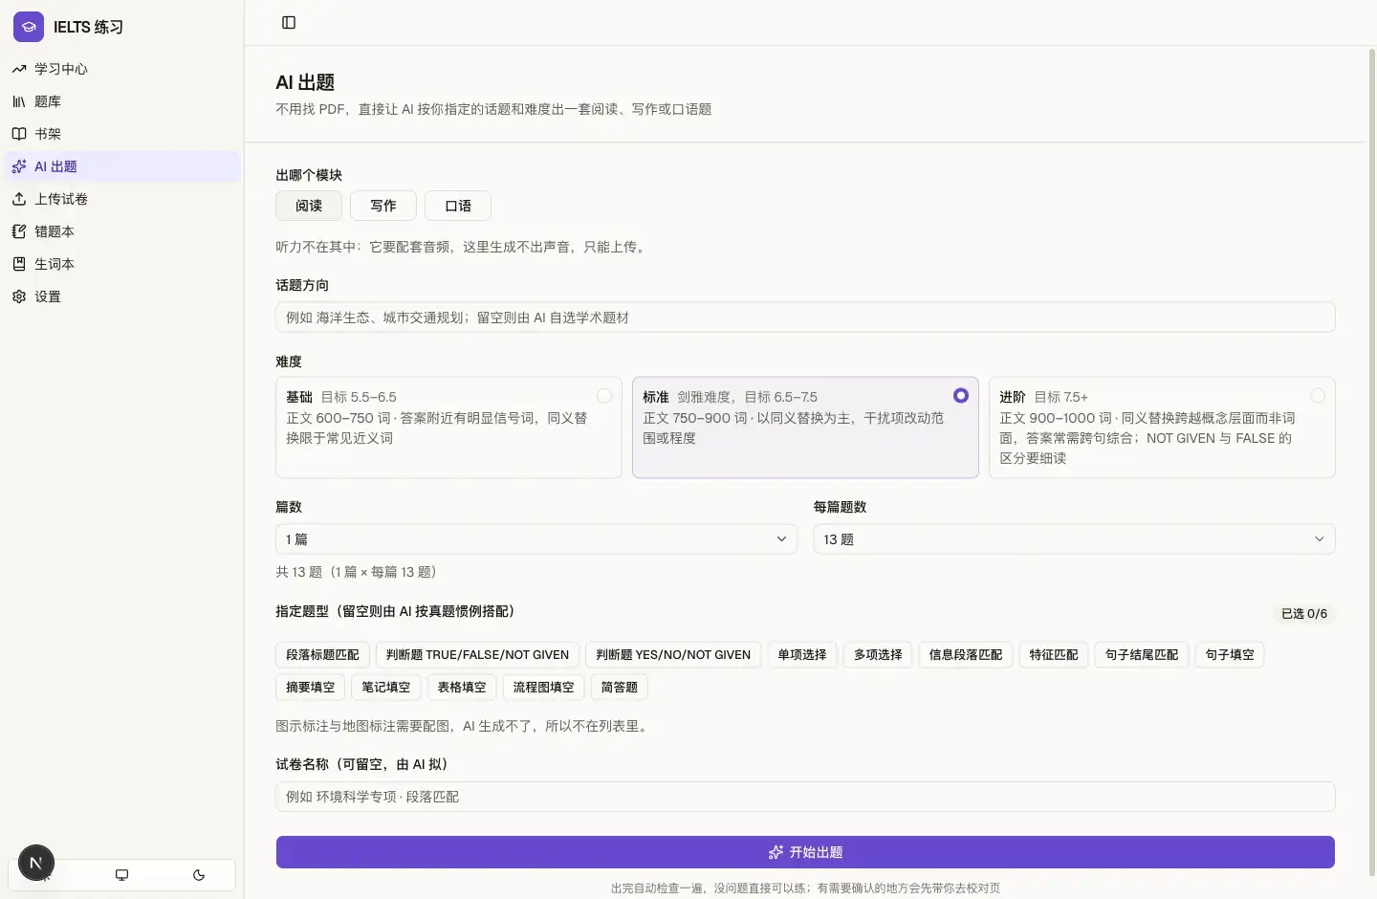Viewport: 1377px width, 899px height.
Task: Switch to system theme monitor icon
Action: click(121, 875)
